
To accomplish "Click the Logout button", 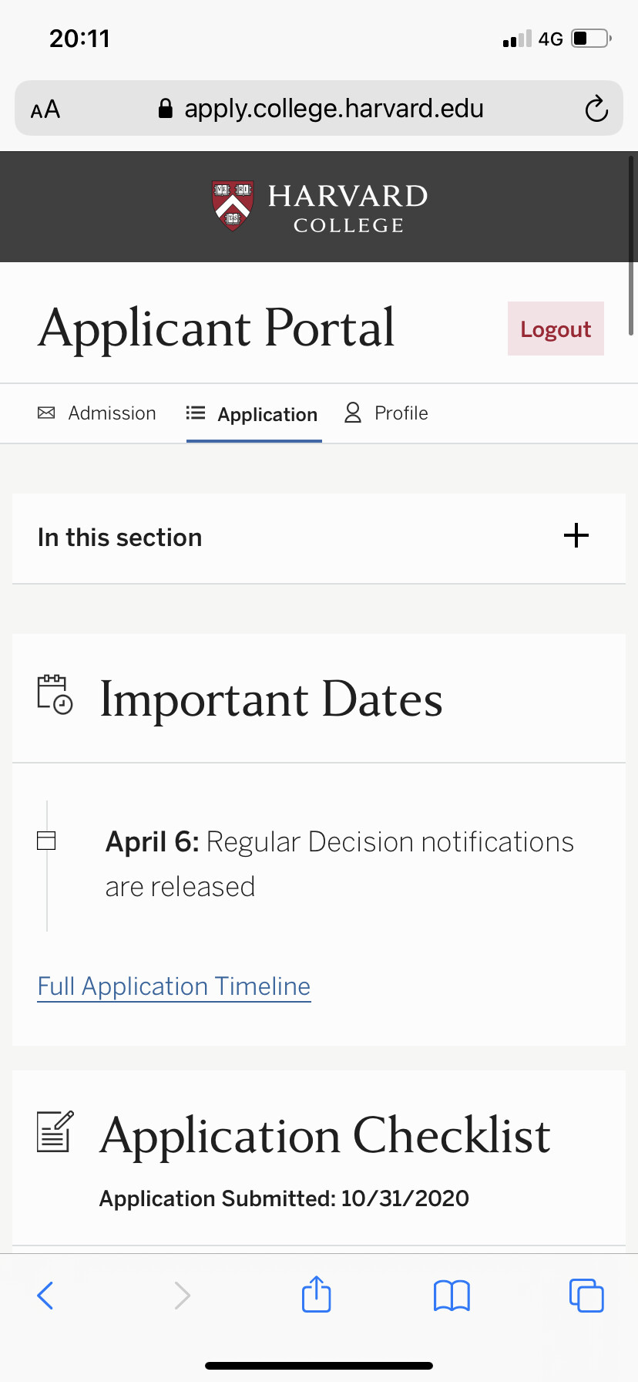I will pos(556,329).
